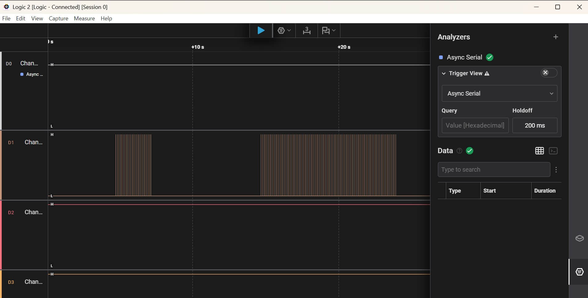Start capture with the blue play button
Image resolution: width=588 pixels, height=298 pixels.
(x=261, y=31)
